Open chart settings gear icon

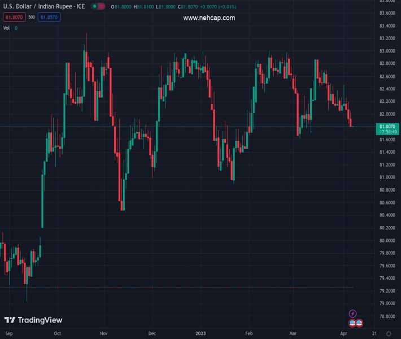pos(388,334)
